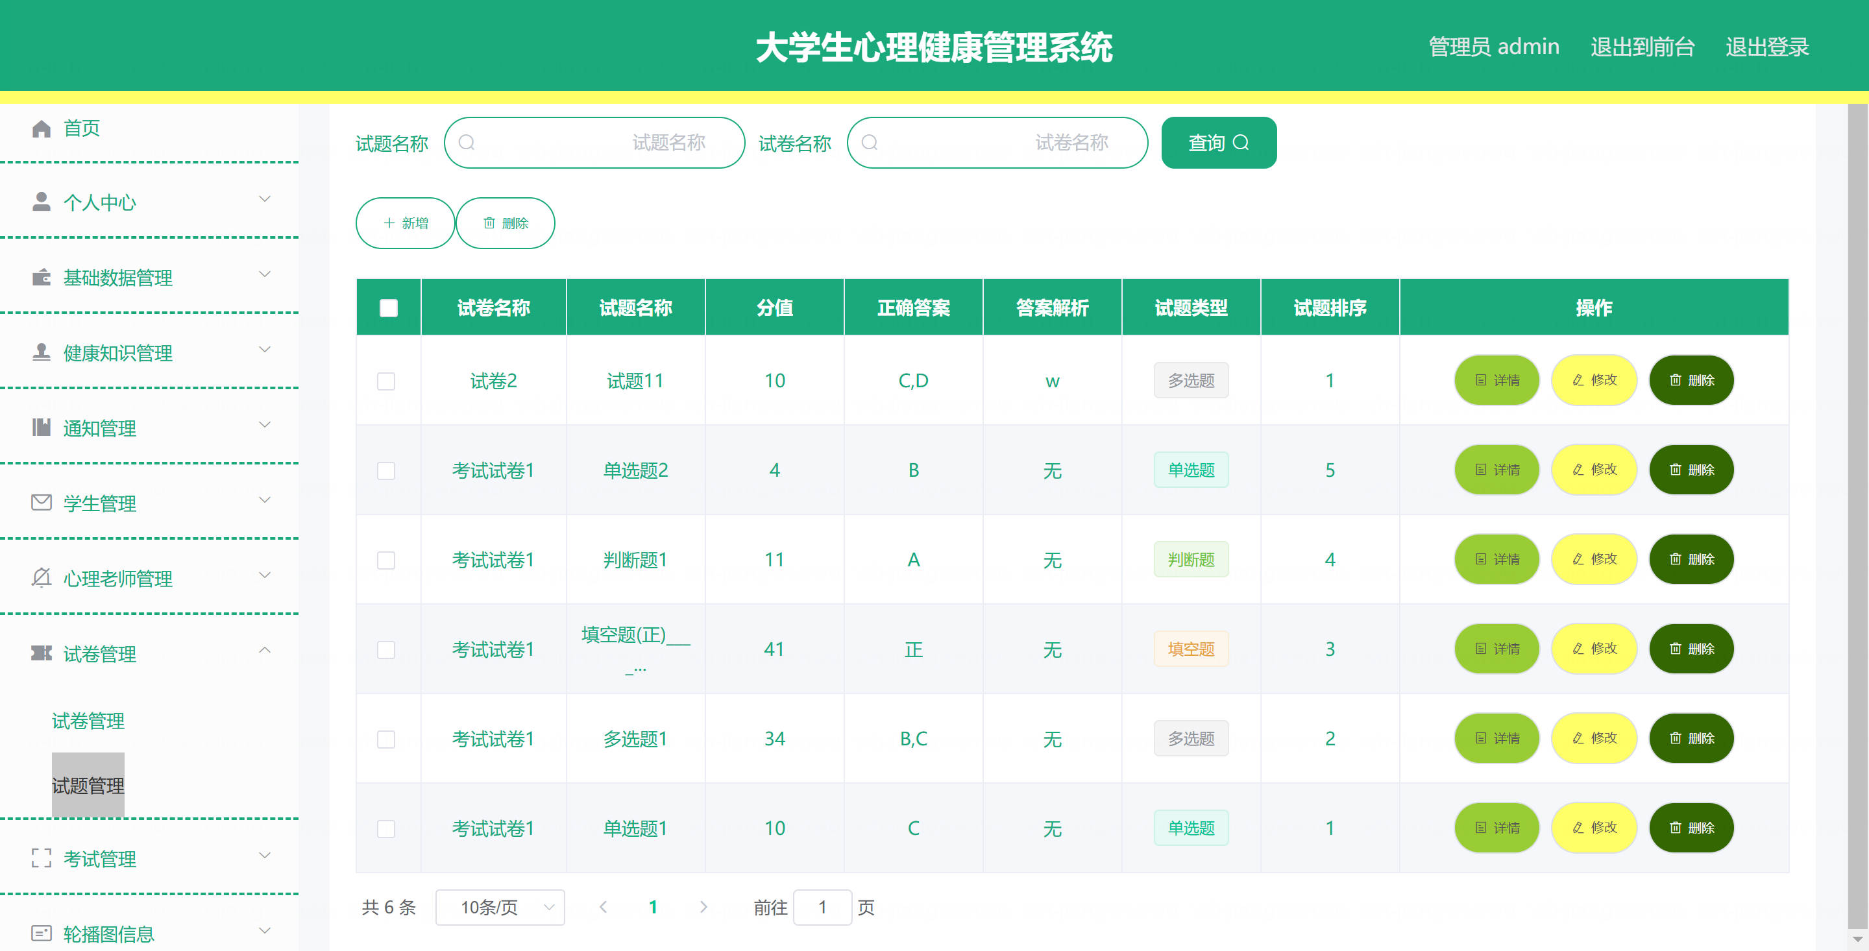Click the ticket icon beside 试卷管理
1869x951 pixels.
(x=42, y=653)
